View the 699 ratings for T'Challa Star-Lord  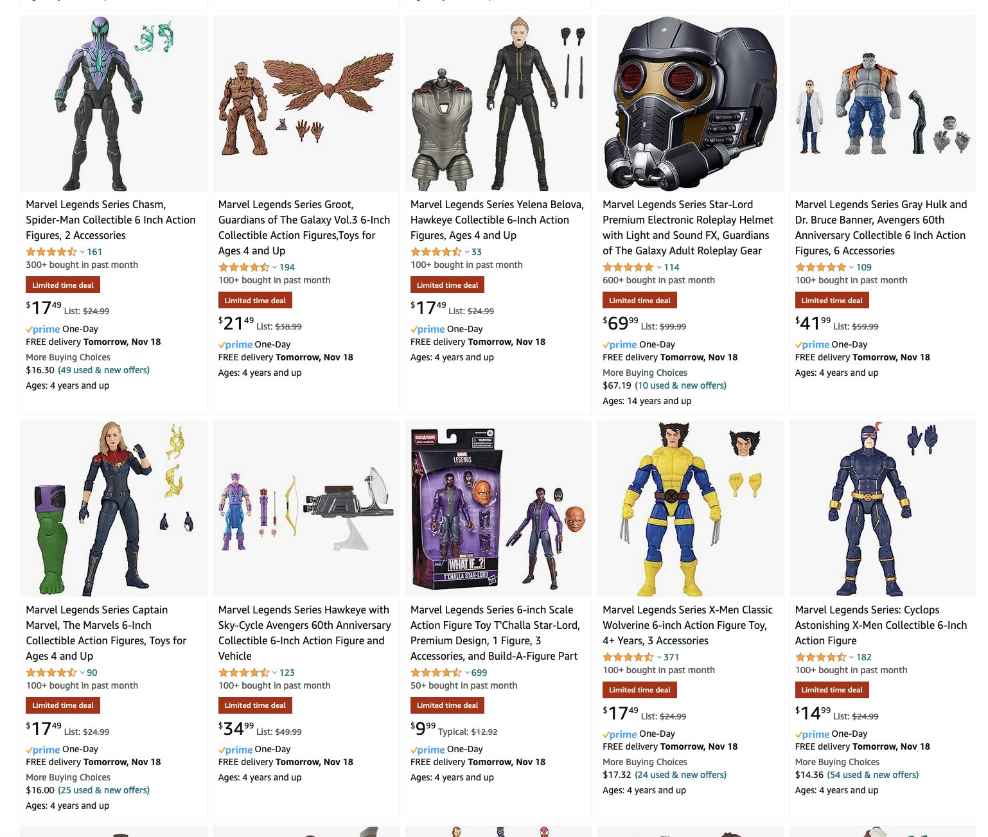point(479,673)
